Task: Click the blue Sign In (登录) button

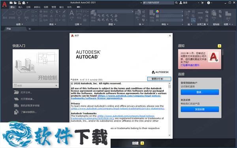Action: pos(199,92)
